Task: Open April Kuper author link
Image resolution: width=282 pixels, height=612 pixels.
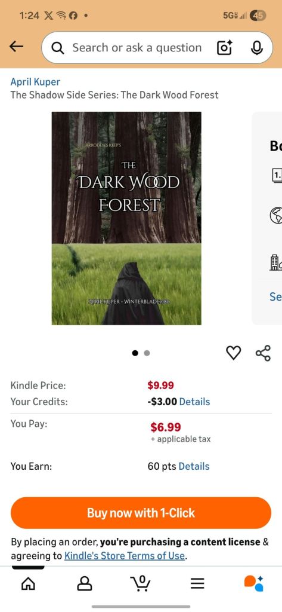Action: [x=35, y=81]
